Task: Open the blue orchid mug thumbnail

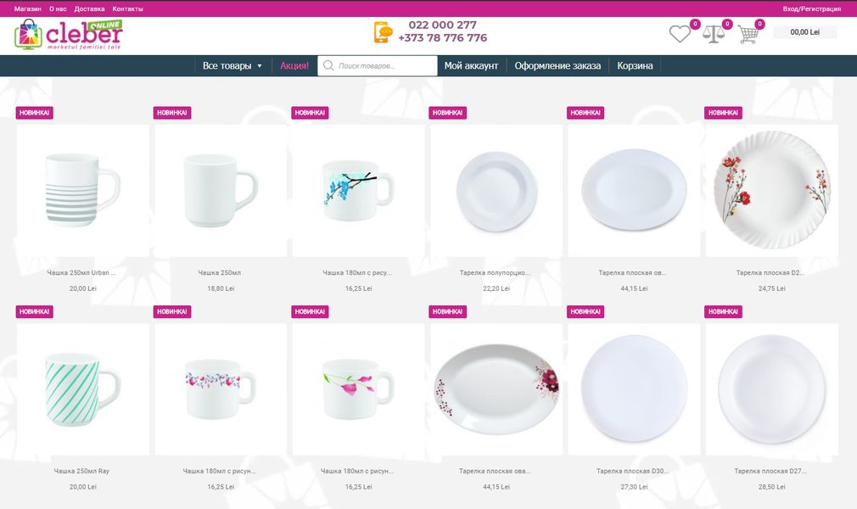Action: pyautogui.click(x=359, y=191)
